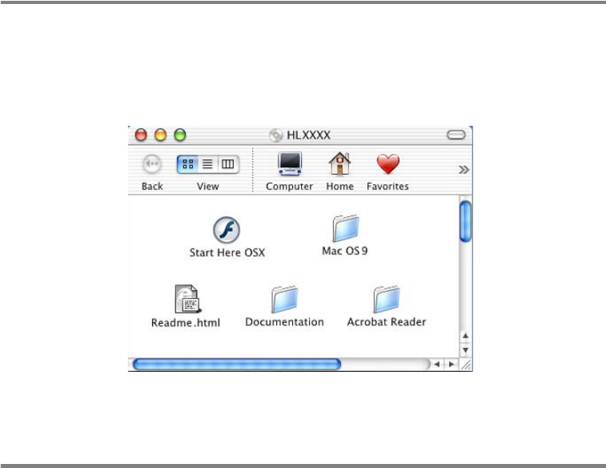This screenshot has height=468, width=606.
Task: Click the vertical scrollbar thumb
Action: 465,222
